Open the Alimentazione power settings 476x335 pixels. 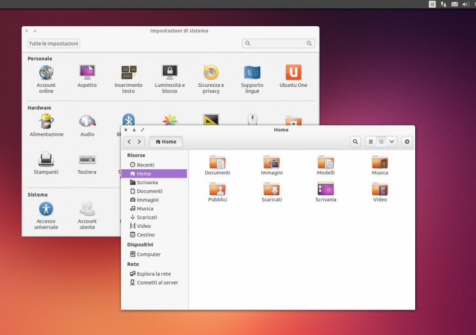click(x=46, y=123)
